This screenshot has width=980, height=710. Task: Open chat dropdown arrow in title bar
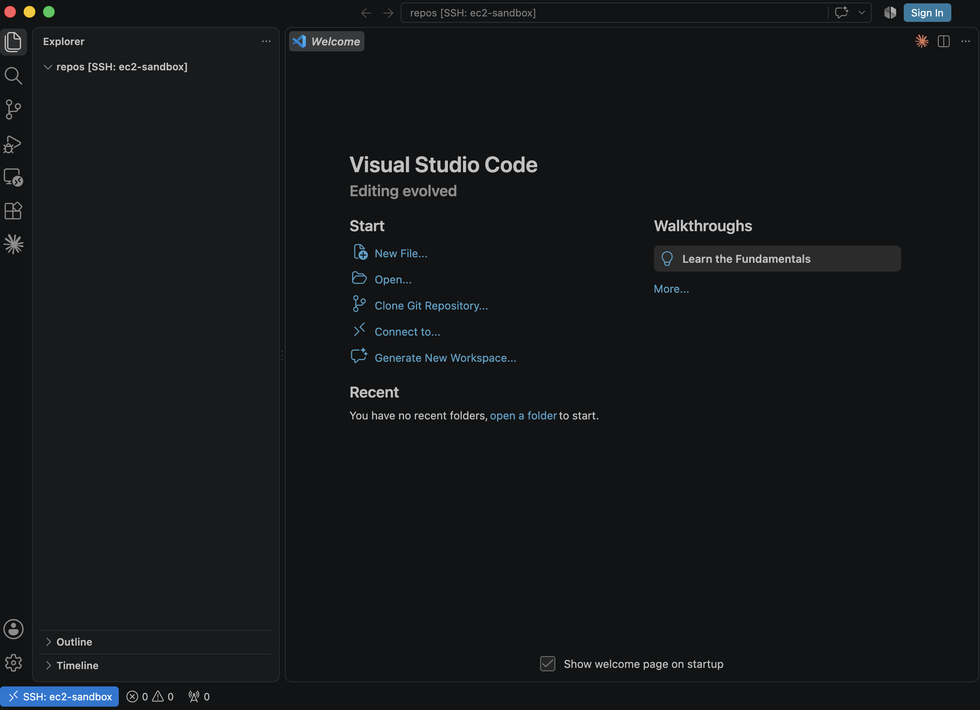point(862,13)
